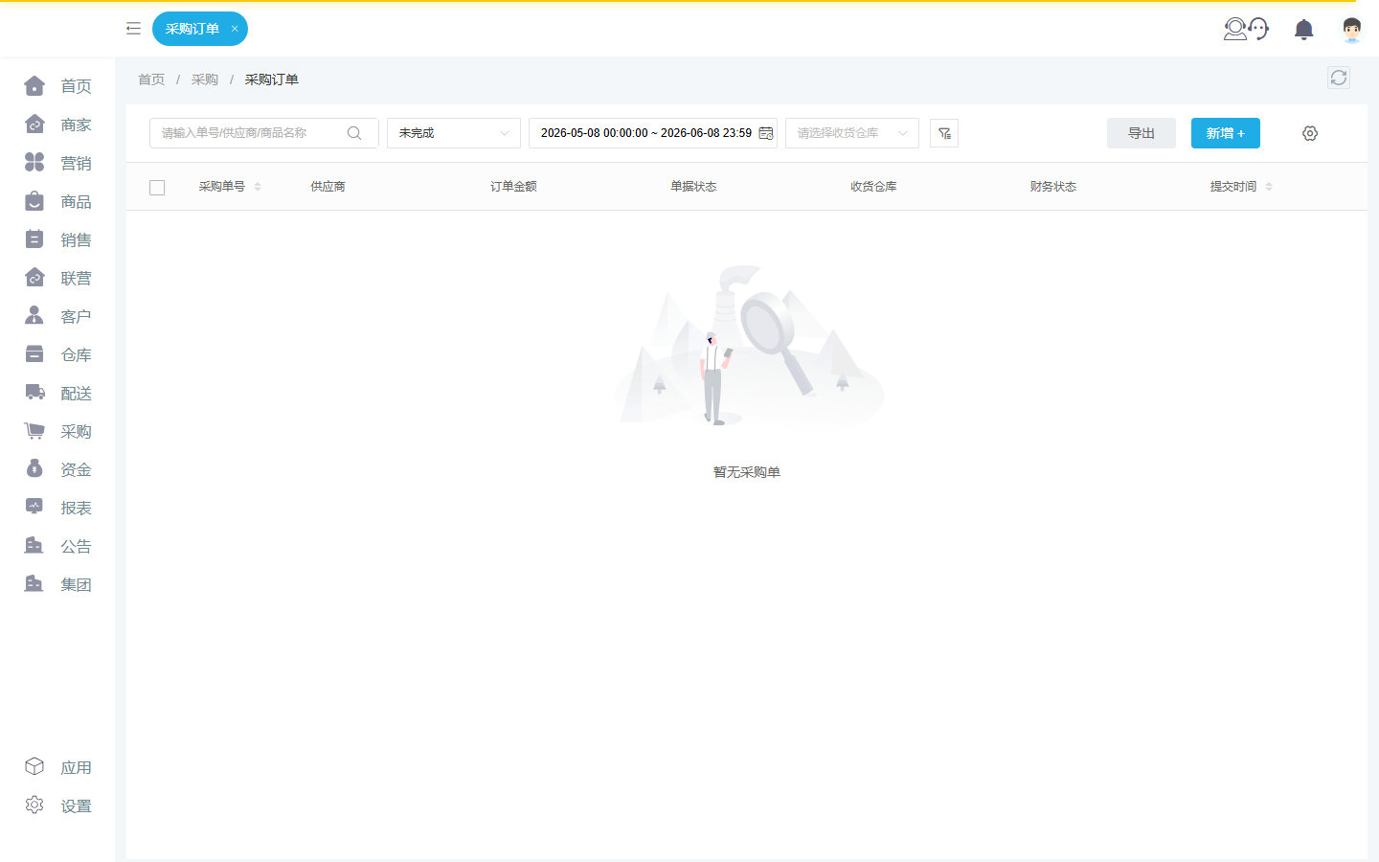Click the 设置 gear icon in the sidebar
The width and height of the screenshot is (1379, 862).
coord(34,805)
